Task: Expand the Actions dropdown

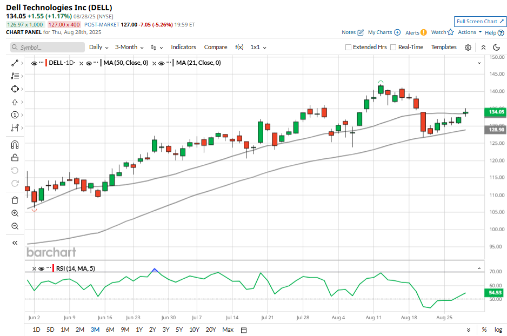Action: pos(470,32)
